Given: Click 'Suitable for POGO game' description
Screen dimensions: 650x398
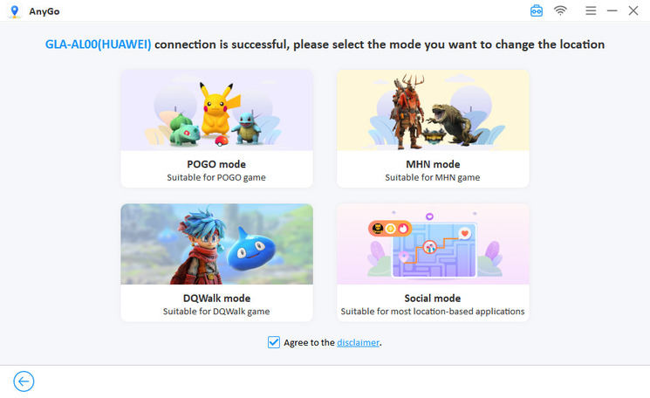Looking at the screenshot, I should (216, 177).
